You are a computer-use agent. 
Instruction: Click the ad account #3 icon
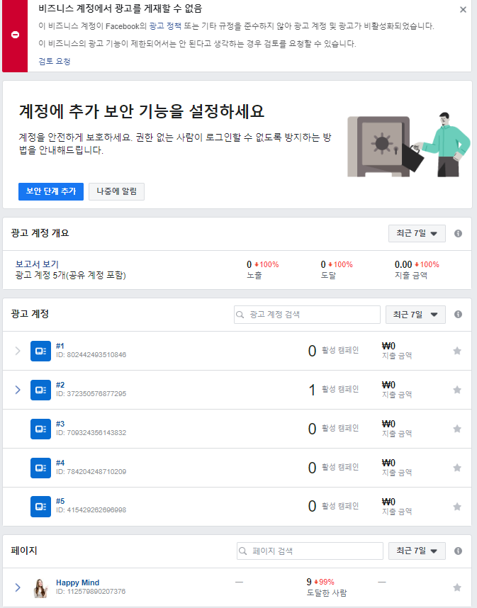click(40, 429)
